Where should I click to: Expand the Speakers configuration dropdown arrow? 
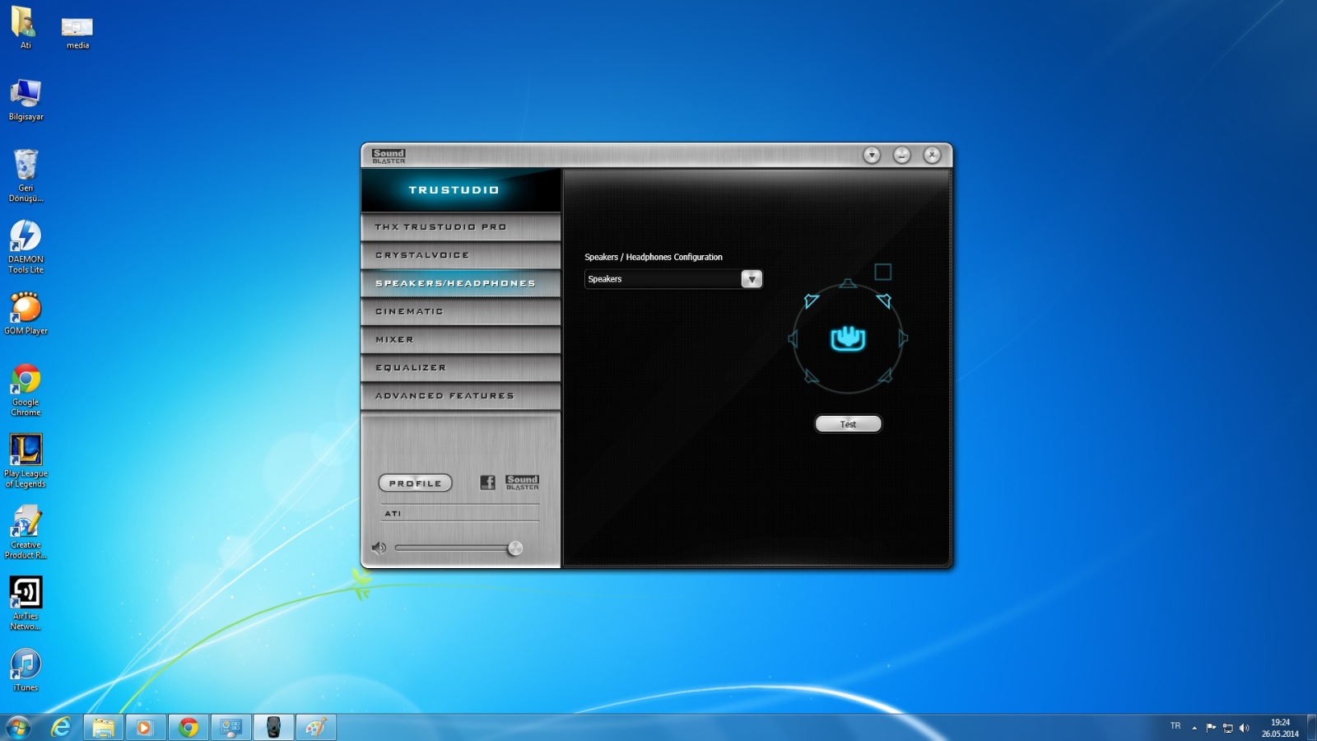pyautogui.click(x=752, y=279)
